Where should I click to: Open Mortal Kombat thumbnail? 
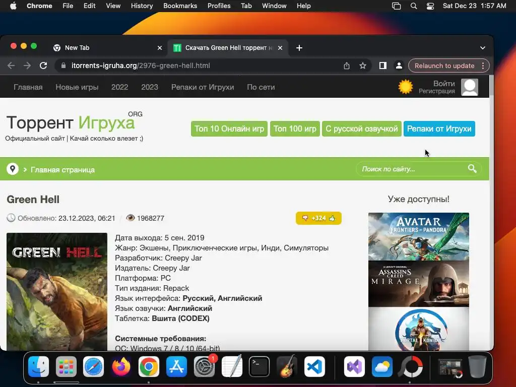click(x=418, y=329)
